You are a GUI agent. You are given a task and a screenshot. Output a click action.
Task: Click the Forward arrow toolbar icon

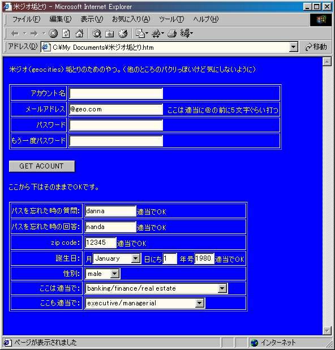point(34,33)
